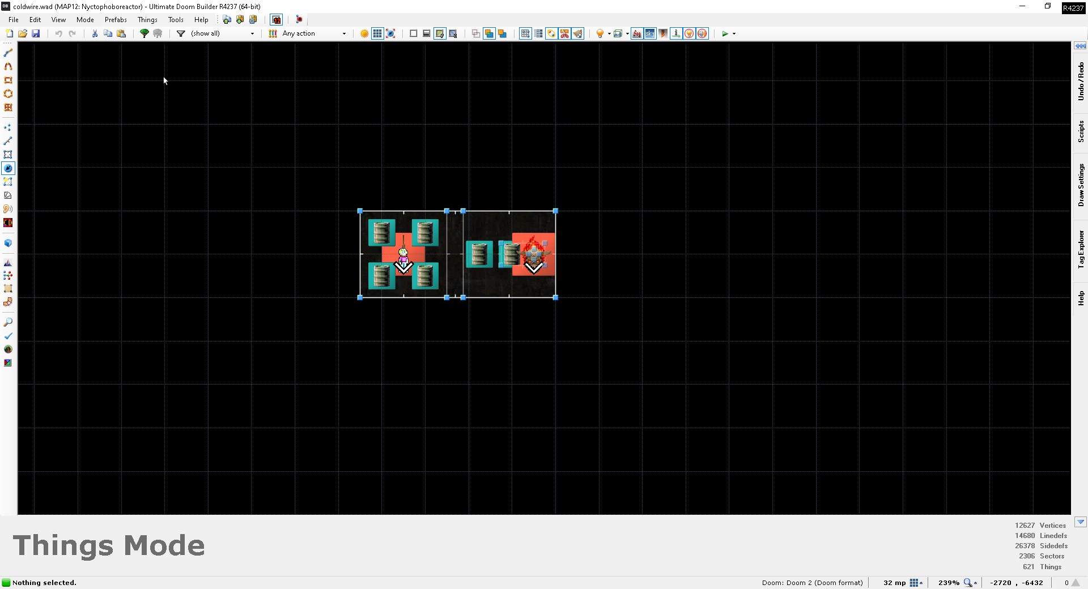1088x589 pixels.
Task: Insert prefab with the green tree icon
Action: 144,33
